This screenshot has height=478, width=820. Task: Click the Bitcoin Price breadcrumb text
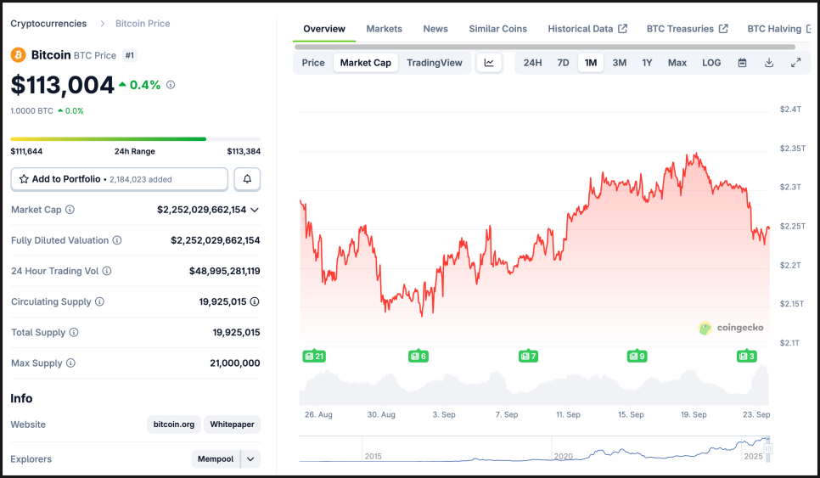(x=143, y=24)
